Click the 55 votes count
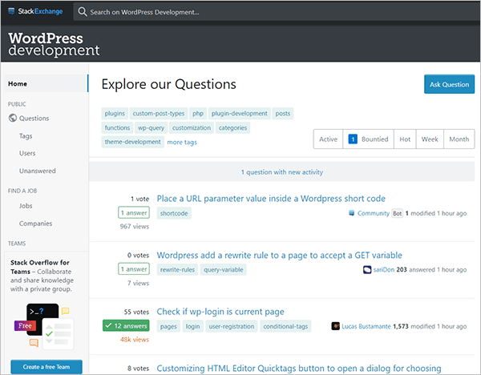Image resolution: width=481 pixels, height=375 pixels. click(x=136, y=312)
